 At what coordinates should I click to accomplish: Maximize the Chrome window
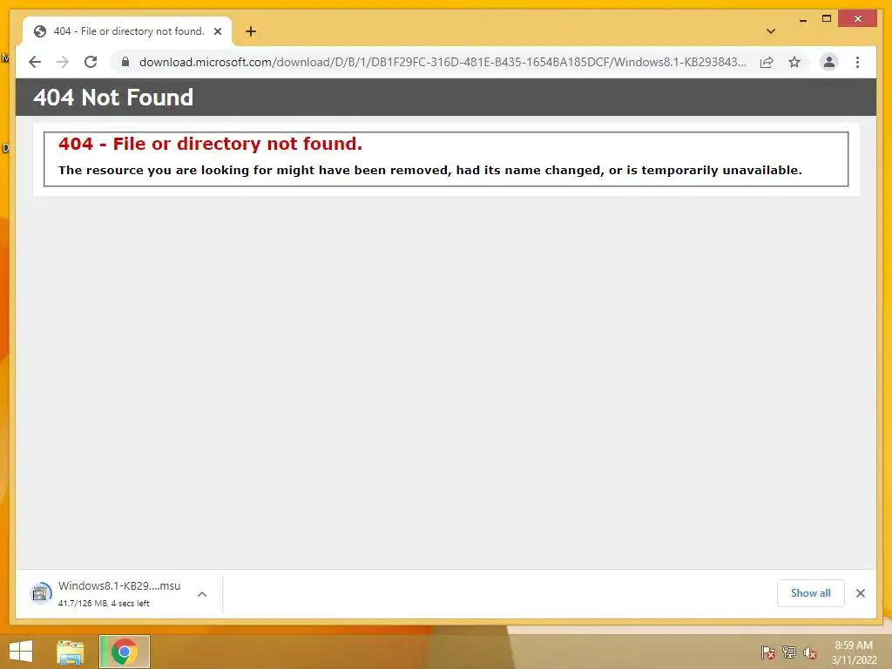(x=827, y=19)
